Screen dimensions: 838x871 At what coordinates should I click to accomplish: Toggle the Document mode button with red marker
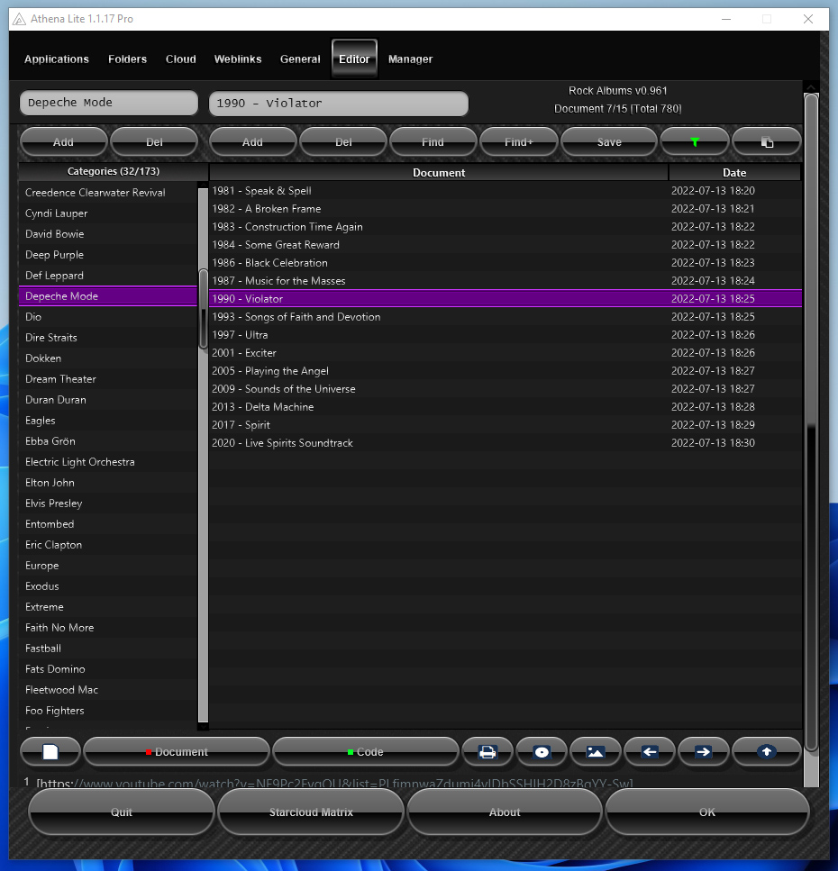(176, 751)
